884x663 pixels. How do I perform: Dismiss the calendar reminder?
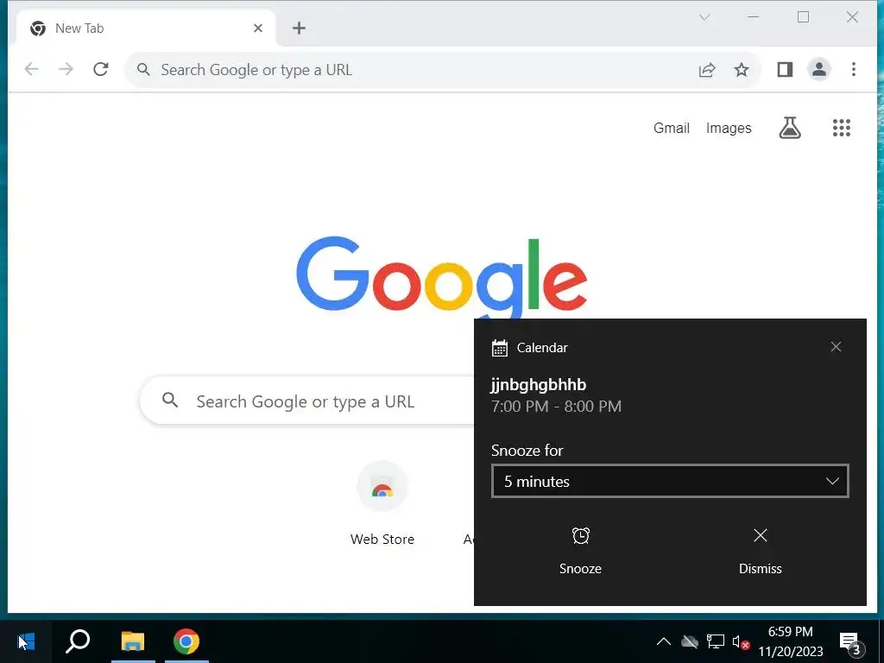(760, 552)
